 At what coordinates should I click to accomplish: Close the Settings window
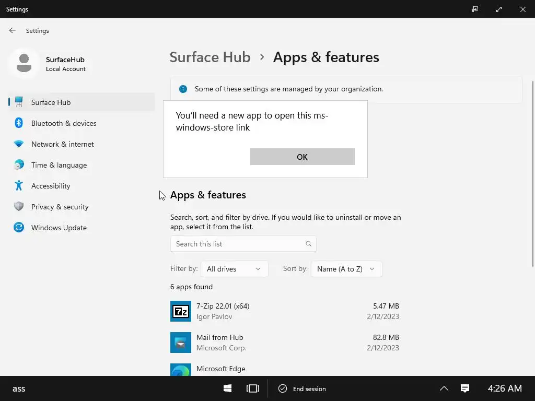(522, 9)
